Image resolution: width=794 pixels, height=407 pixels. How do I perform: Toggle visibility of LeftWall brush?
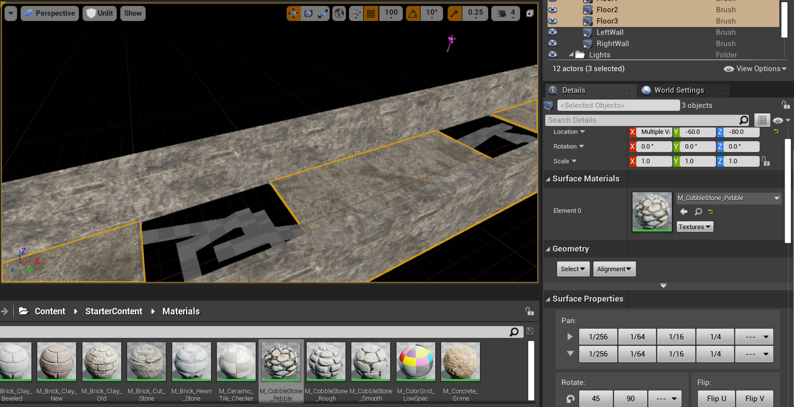point(553,32)
